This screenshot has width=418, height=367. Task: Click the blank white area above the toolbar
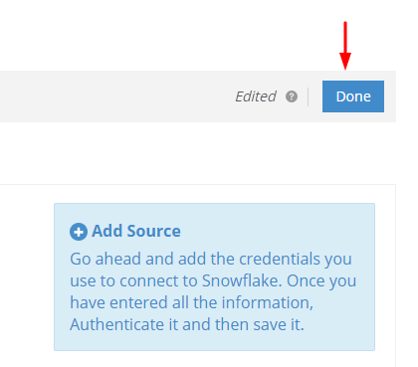coord(166,35)
